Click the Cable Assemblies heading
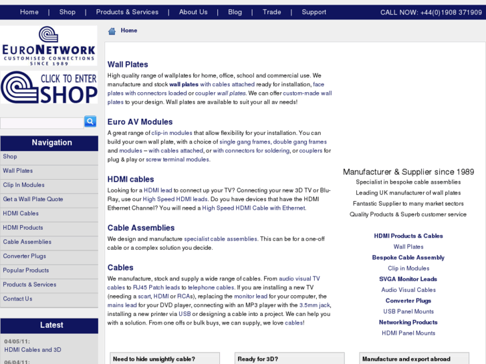 coord(141,228)
